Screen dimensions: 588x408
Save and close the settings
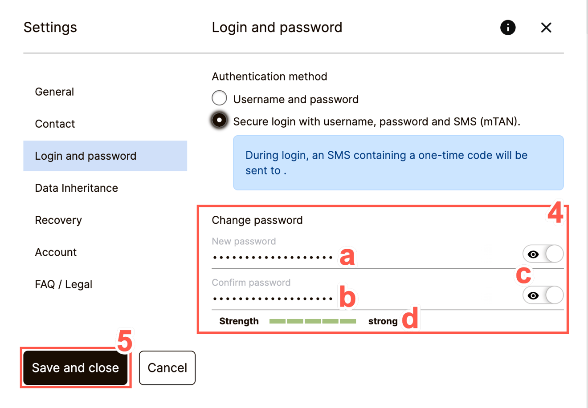pyautogui.click(x=75, y=368)
